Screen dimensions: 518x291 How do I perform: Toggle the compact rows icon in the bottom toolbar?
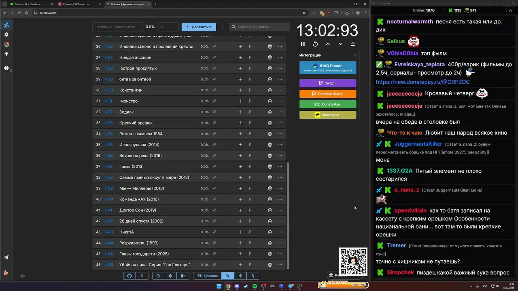coord(240,276)
